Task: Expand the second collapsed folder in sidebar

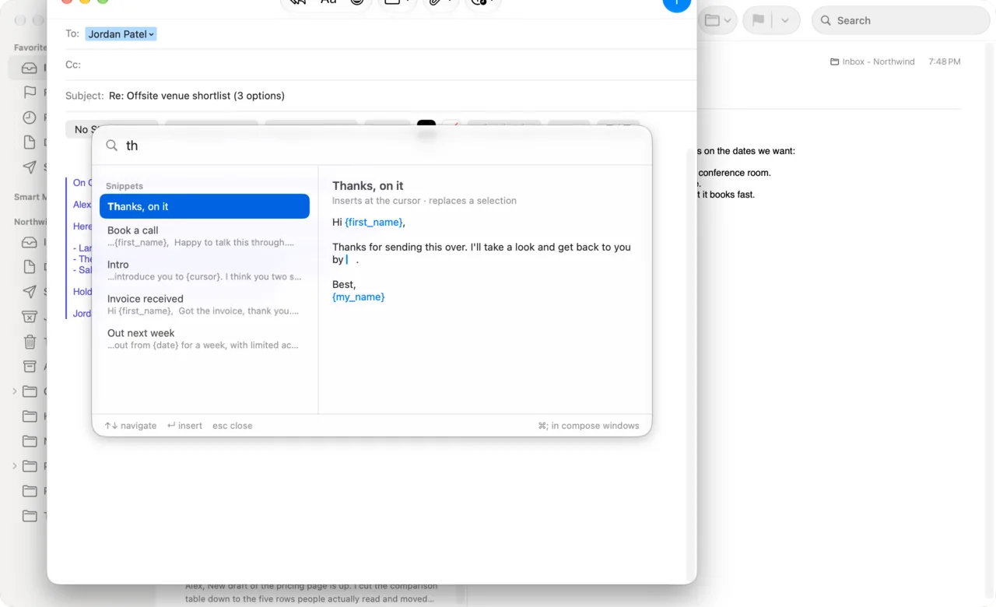Action: (15, 466)
